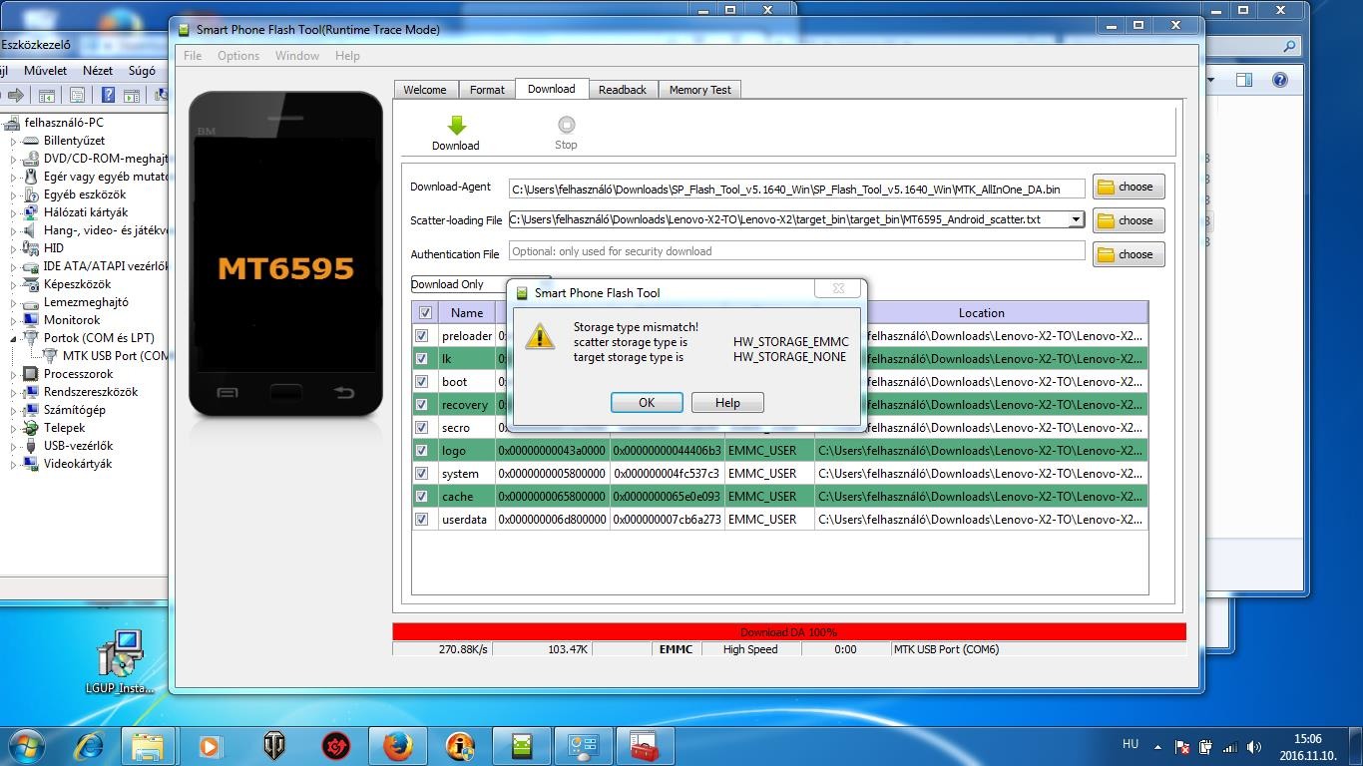Open World of Tanks from the taskbar

point(273,745)
